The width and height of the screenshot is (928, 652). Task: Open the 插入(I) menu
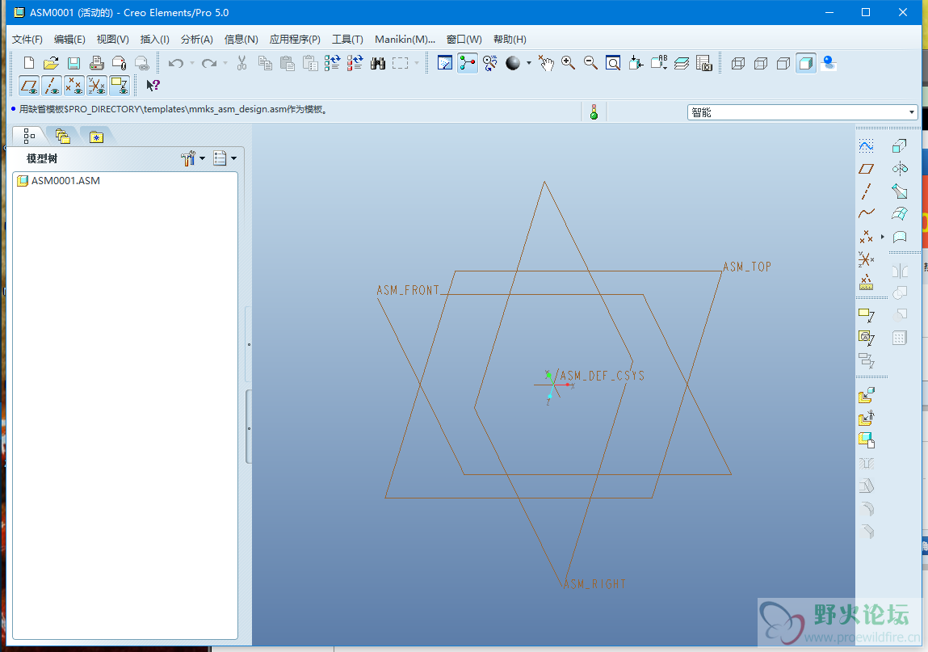154,39
